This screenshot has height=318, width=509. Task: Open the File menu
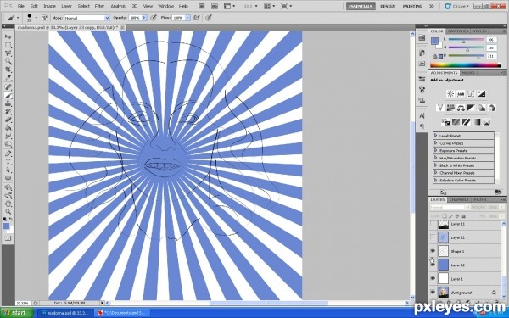21,6
